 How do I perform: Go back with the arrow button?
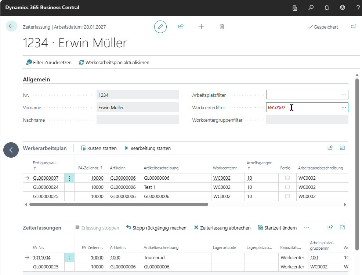(11, 26)
